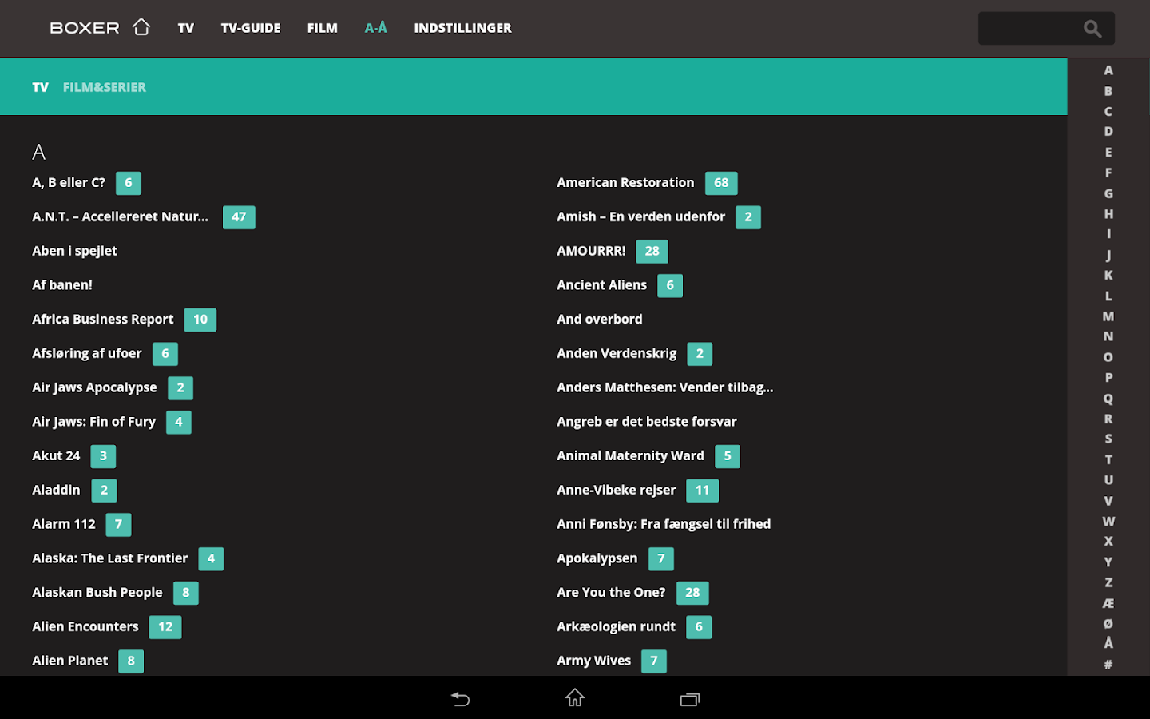This screenshot has width=1150, height=719.
Task: Click inside the search input field
Action: pos(1046,29)
